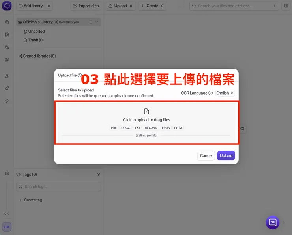The height and width of the screenshot is (235, 292).
Task: Click the 0% storage usage indicator
Action: (x=7, y=214)
